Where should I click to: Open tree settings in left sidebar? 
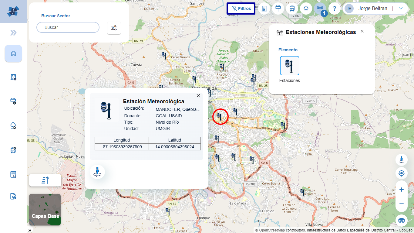(x=13, y=125)
